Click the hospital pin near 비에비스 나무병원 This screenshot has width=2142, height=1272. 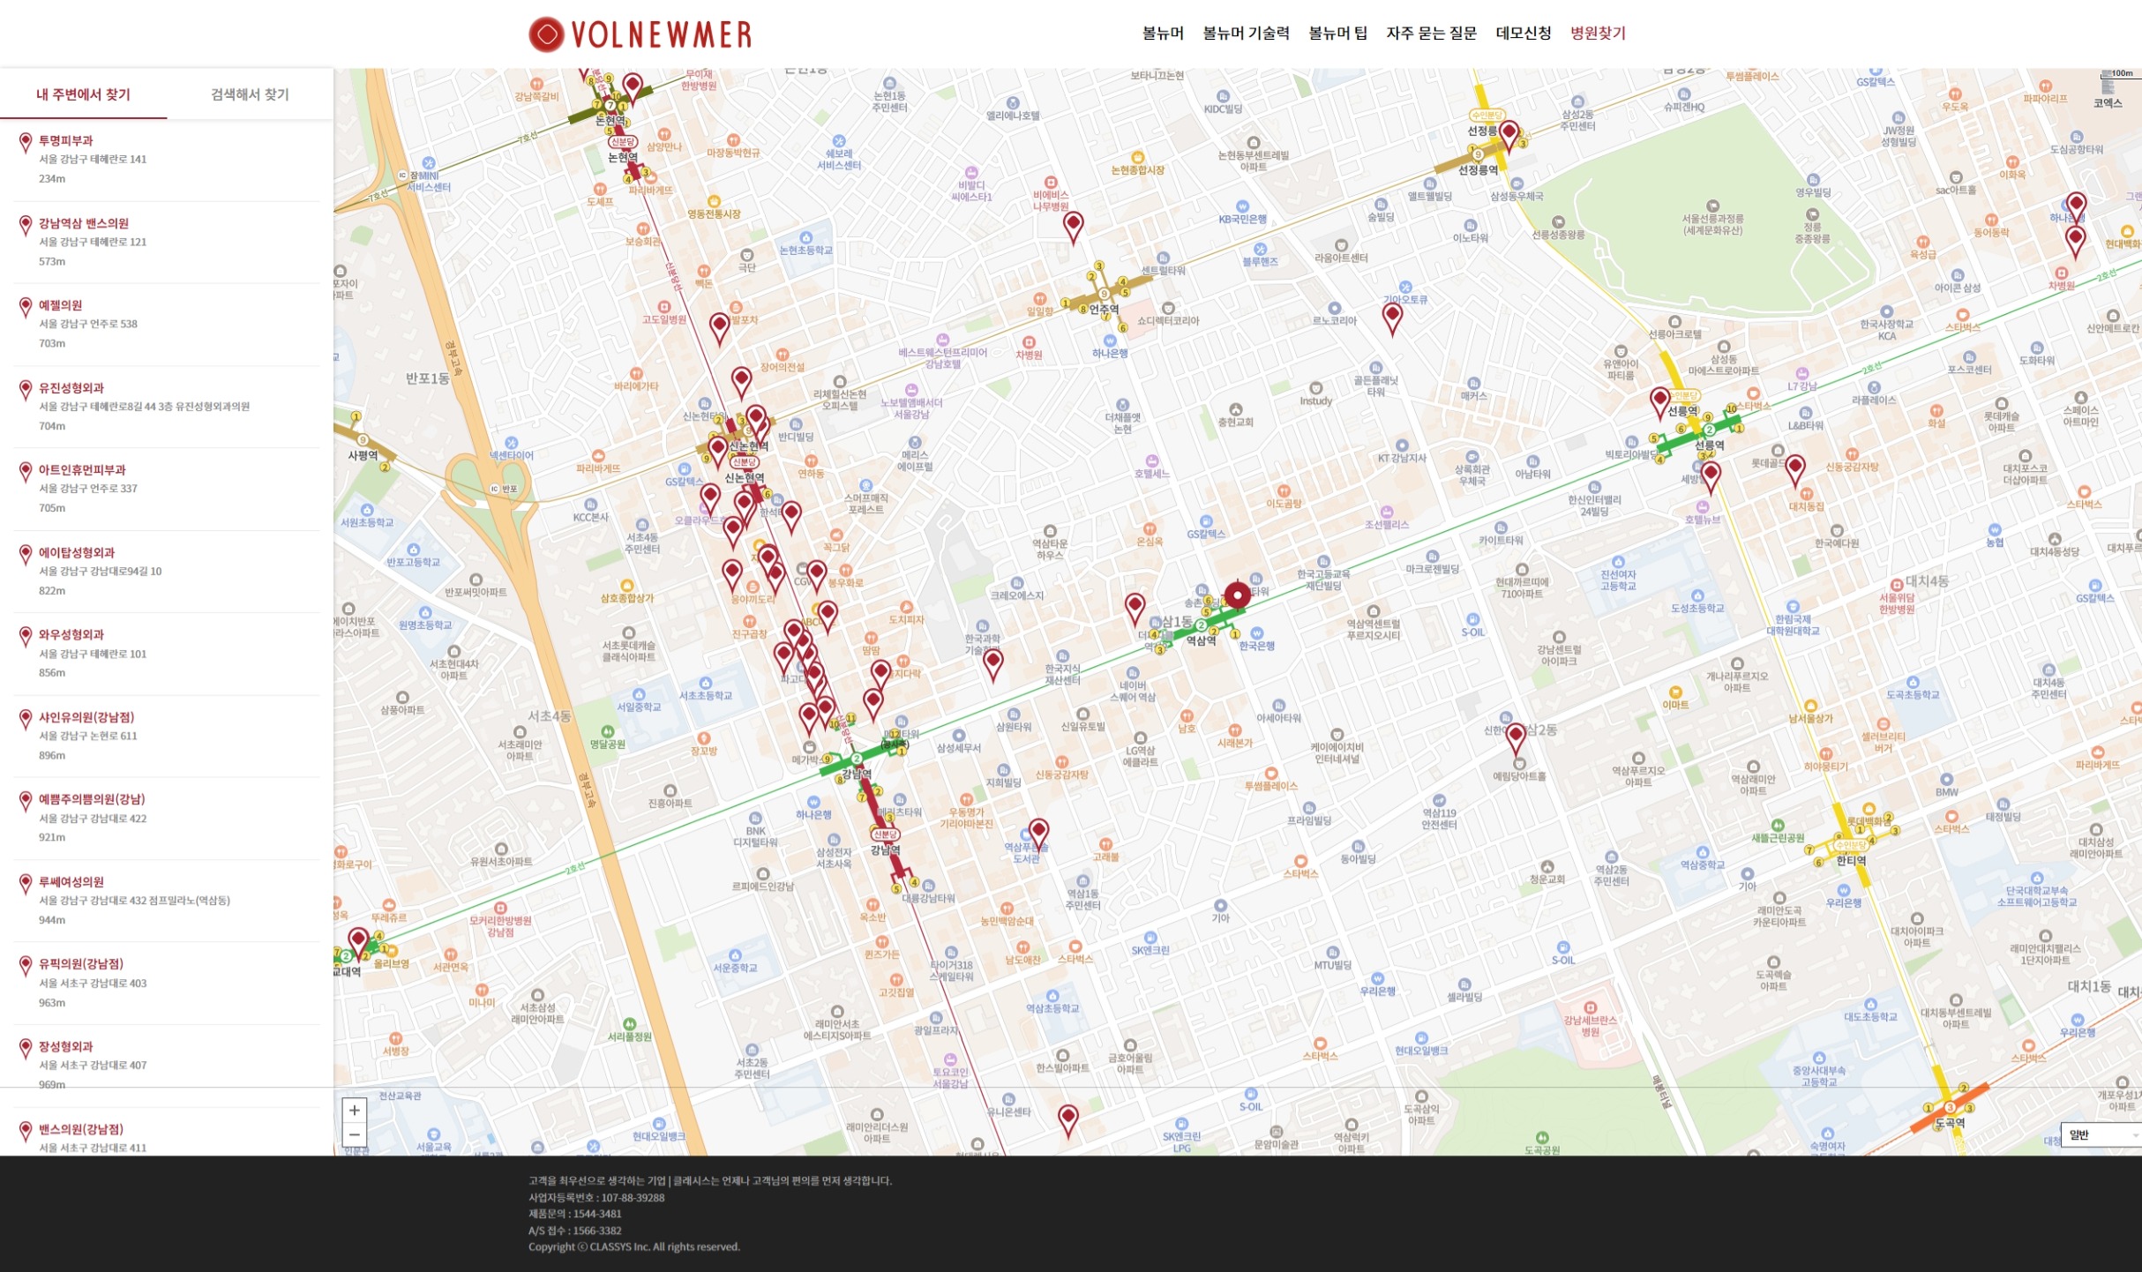click(1073, 225)
